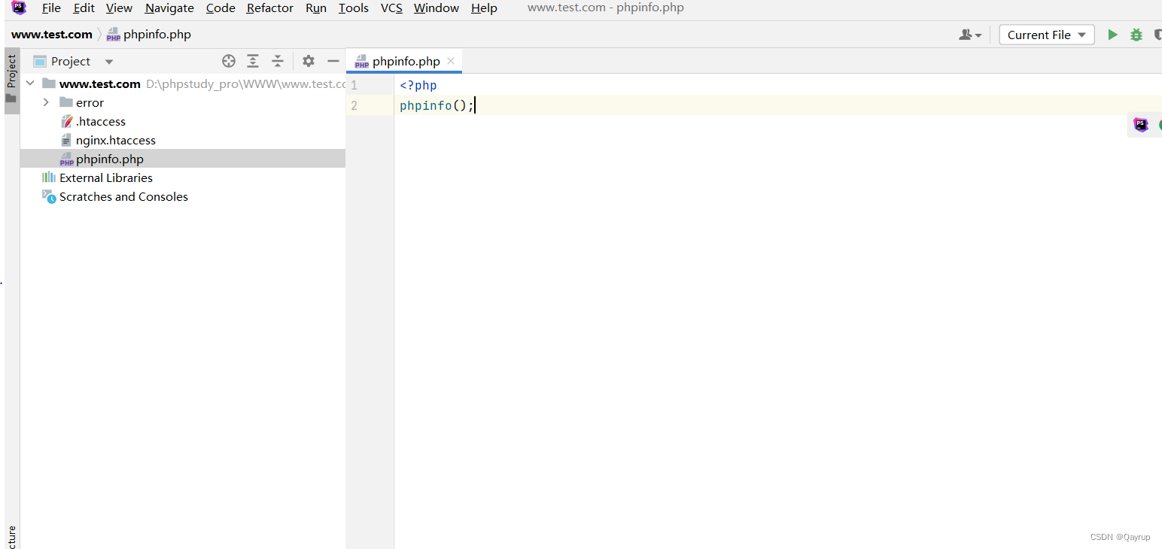Click the Expand All icon
Viewport: 1162px width, 549px height.
pos(253,62)
